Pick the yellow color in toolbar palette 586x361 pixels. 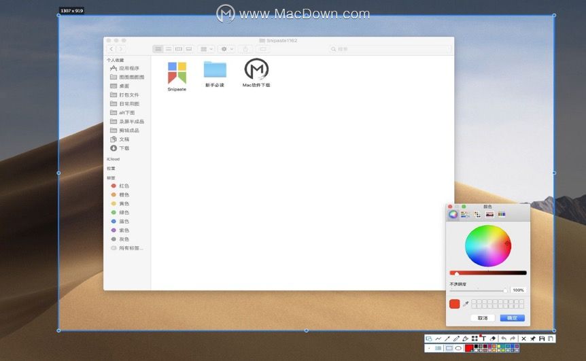click(x=498, y=346)
